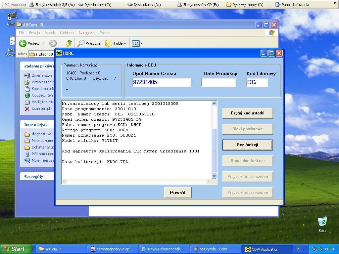Open the Wstecz history dropdown arrow

(44, 43)
